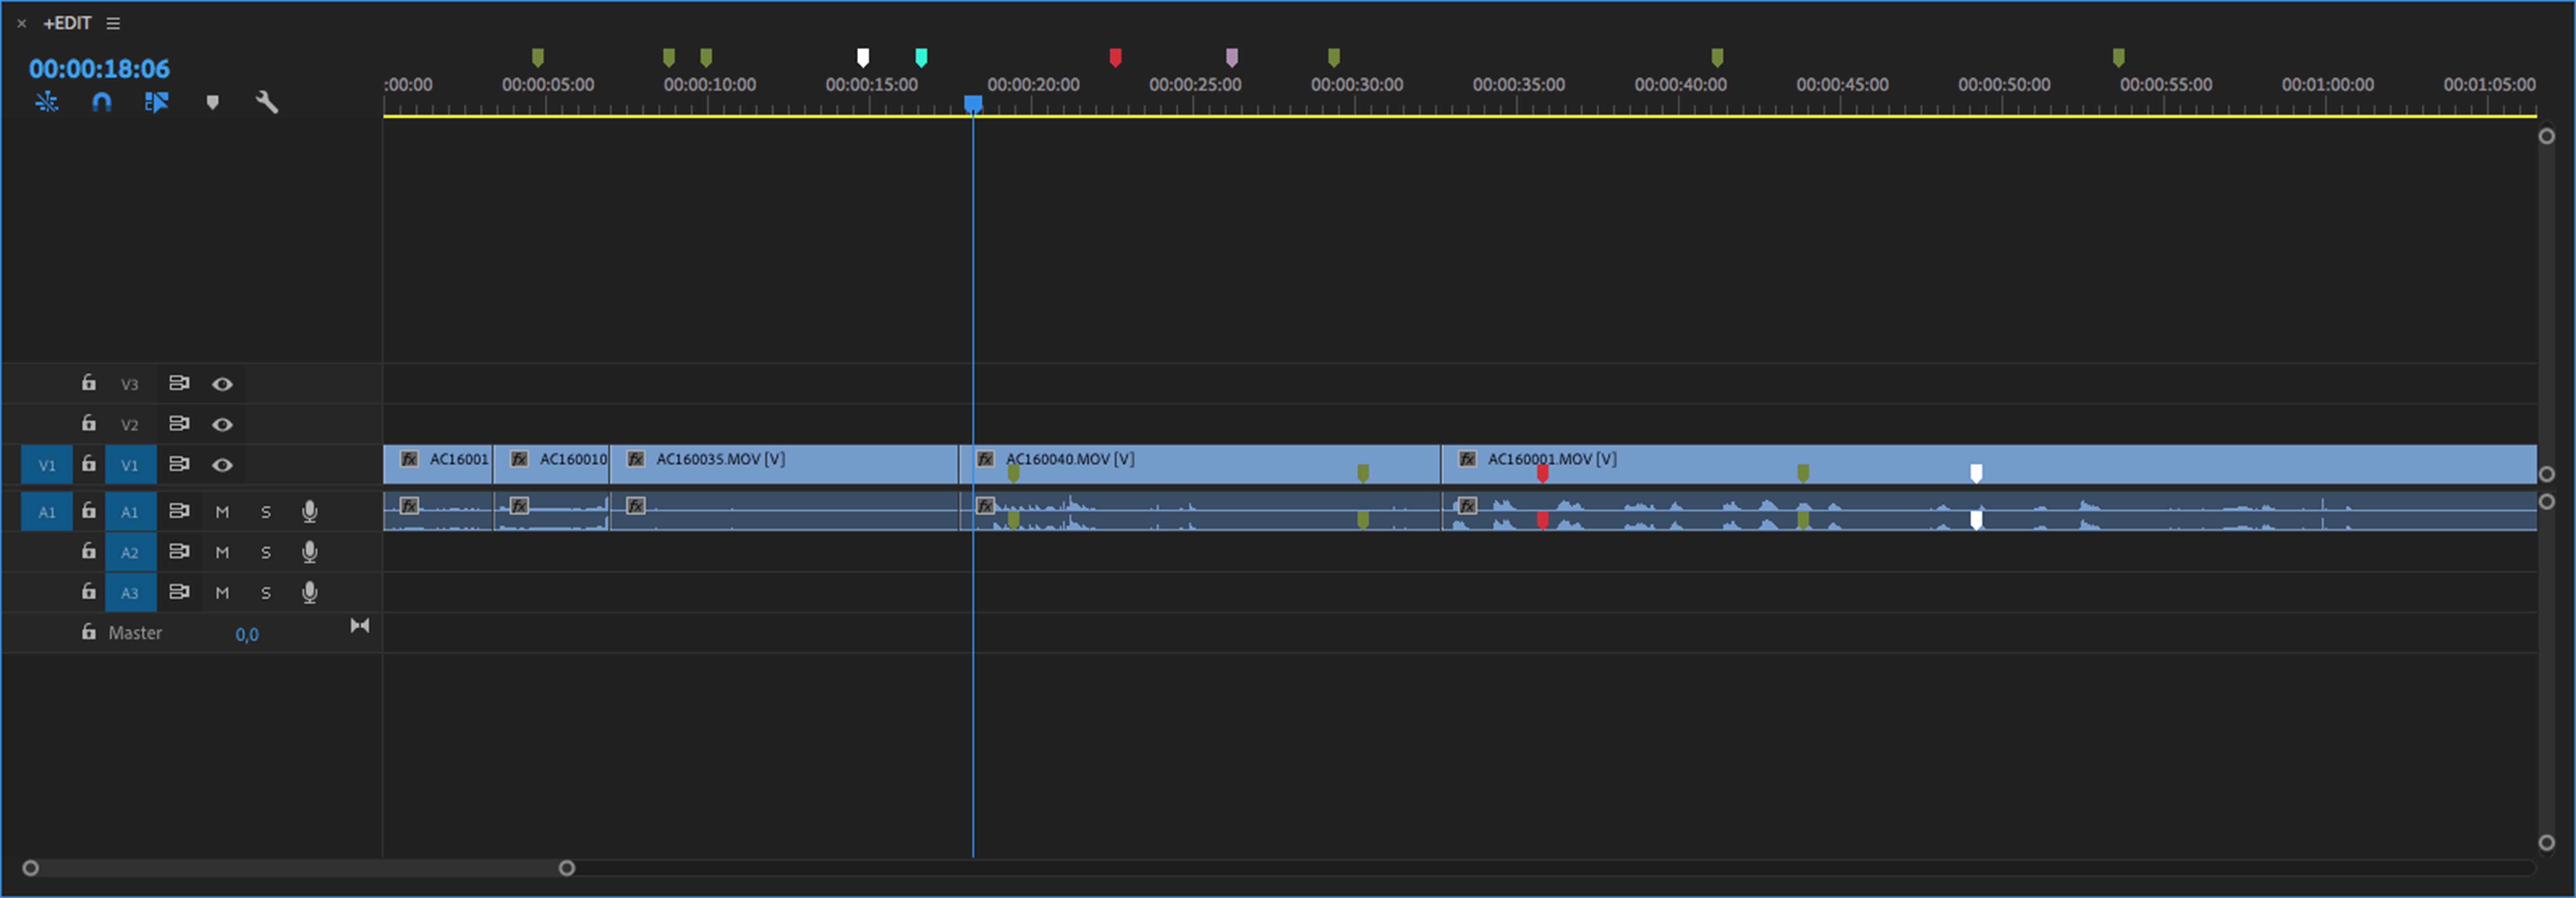Image resolution: width=2576 pixels, height=898 pixels.
Task: Solo track A3 with S button
Action: coord(266,593)
